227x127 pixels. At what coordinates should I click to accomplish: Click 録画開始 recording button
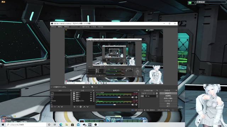[168, 96]
